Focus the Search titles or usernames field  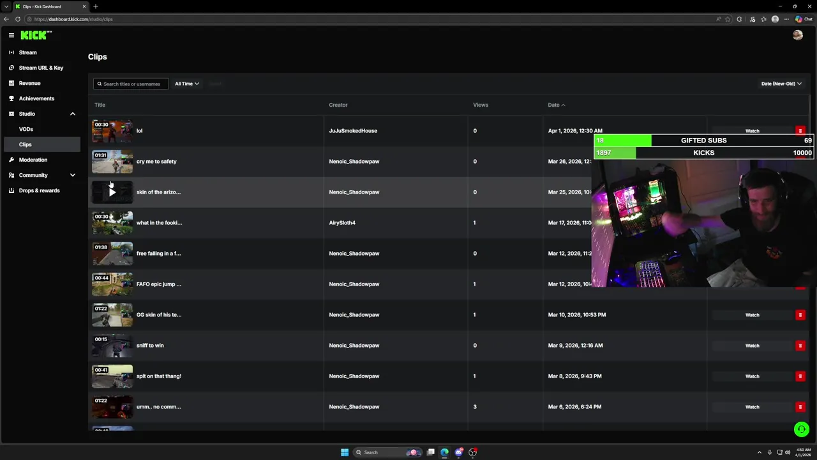[131, 84]
